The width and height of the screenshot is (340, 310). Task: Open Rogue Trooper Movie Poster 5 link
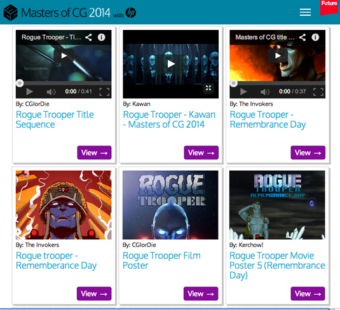[277, 266]
